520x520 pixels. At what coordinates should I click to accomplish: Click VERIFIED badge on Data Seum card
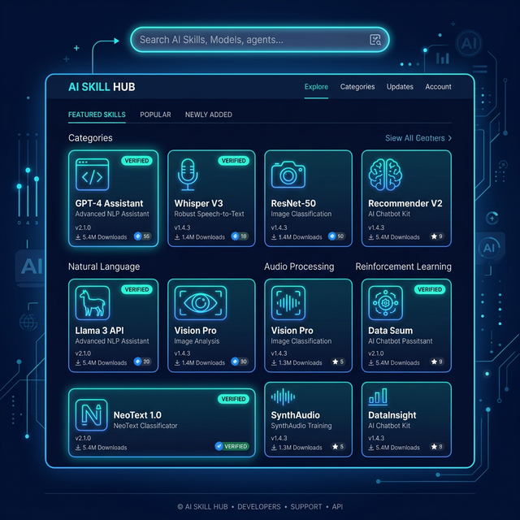tap(430, 289)
